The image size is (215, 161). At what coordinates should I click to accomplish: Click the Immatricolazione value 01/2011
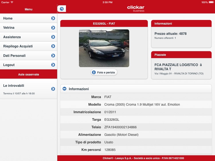coord(110,112)
